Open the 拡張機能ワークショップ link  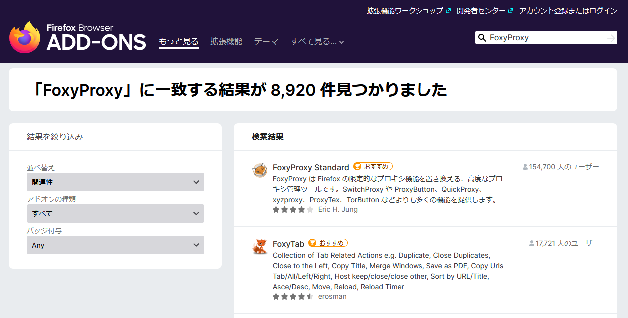click(405, 11)
